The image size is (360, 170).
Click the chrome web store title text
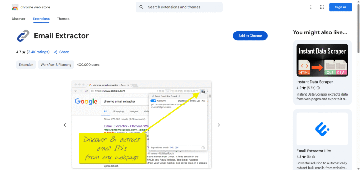pyautogui.click(x=36, y=7)
